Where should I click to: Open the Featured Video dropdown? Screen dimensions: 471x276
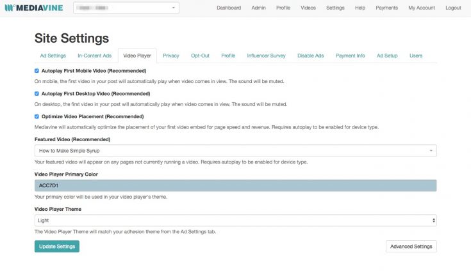pos(236,151)
